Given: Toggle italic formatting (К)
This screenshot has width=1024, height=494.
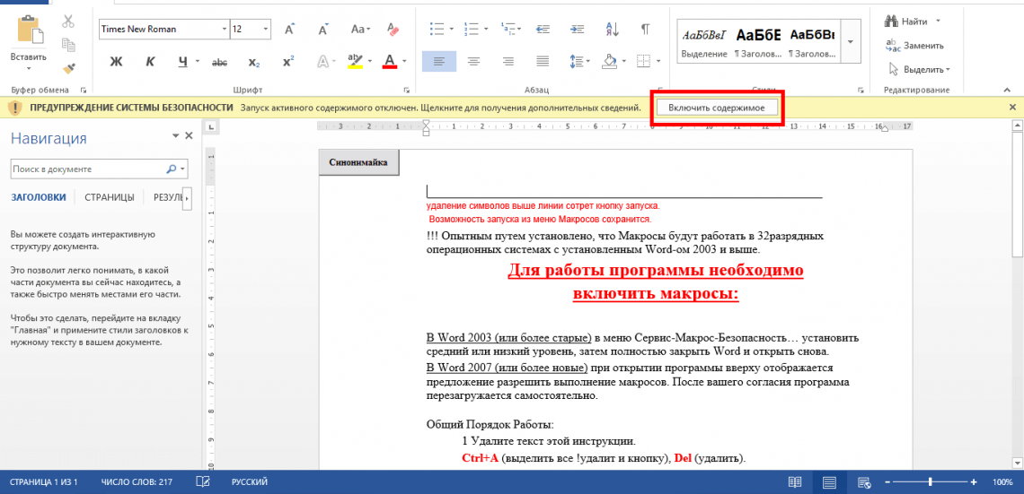Looking at the screenshot, I should pyautogui.click(x=150, y=62).
